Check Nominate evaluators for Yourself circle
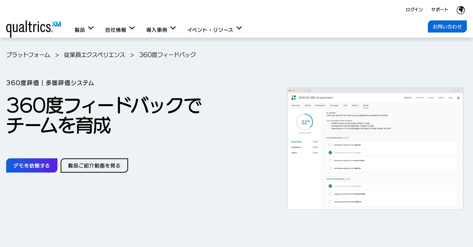The height and width of the screenshot is (247, 473). click(330, 145)
